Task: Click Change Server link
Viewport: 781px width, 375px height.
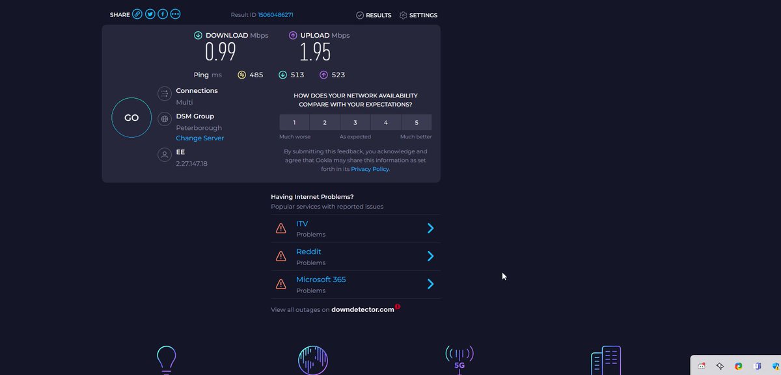Action: tap(200, 138)
